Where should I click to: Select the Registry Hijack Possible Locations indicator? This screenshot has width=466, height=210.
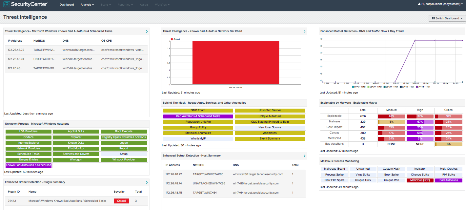(124, 137)
